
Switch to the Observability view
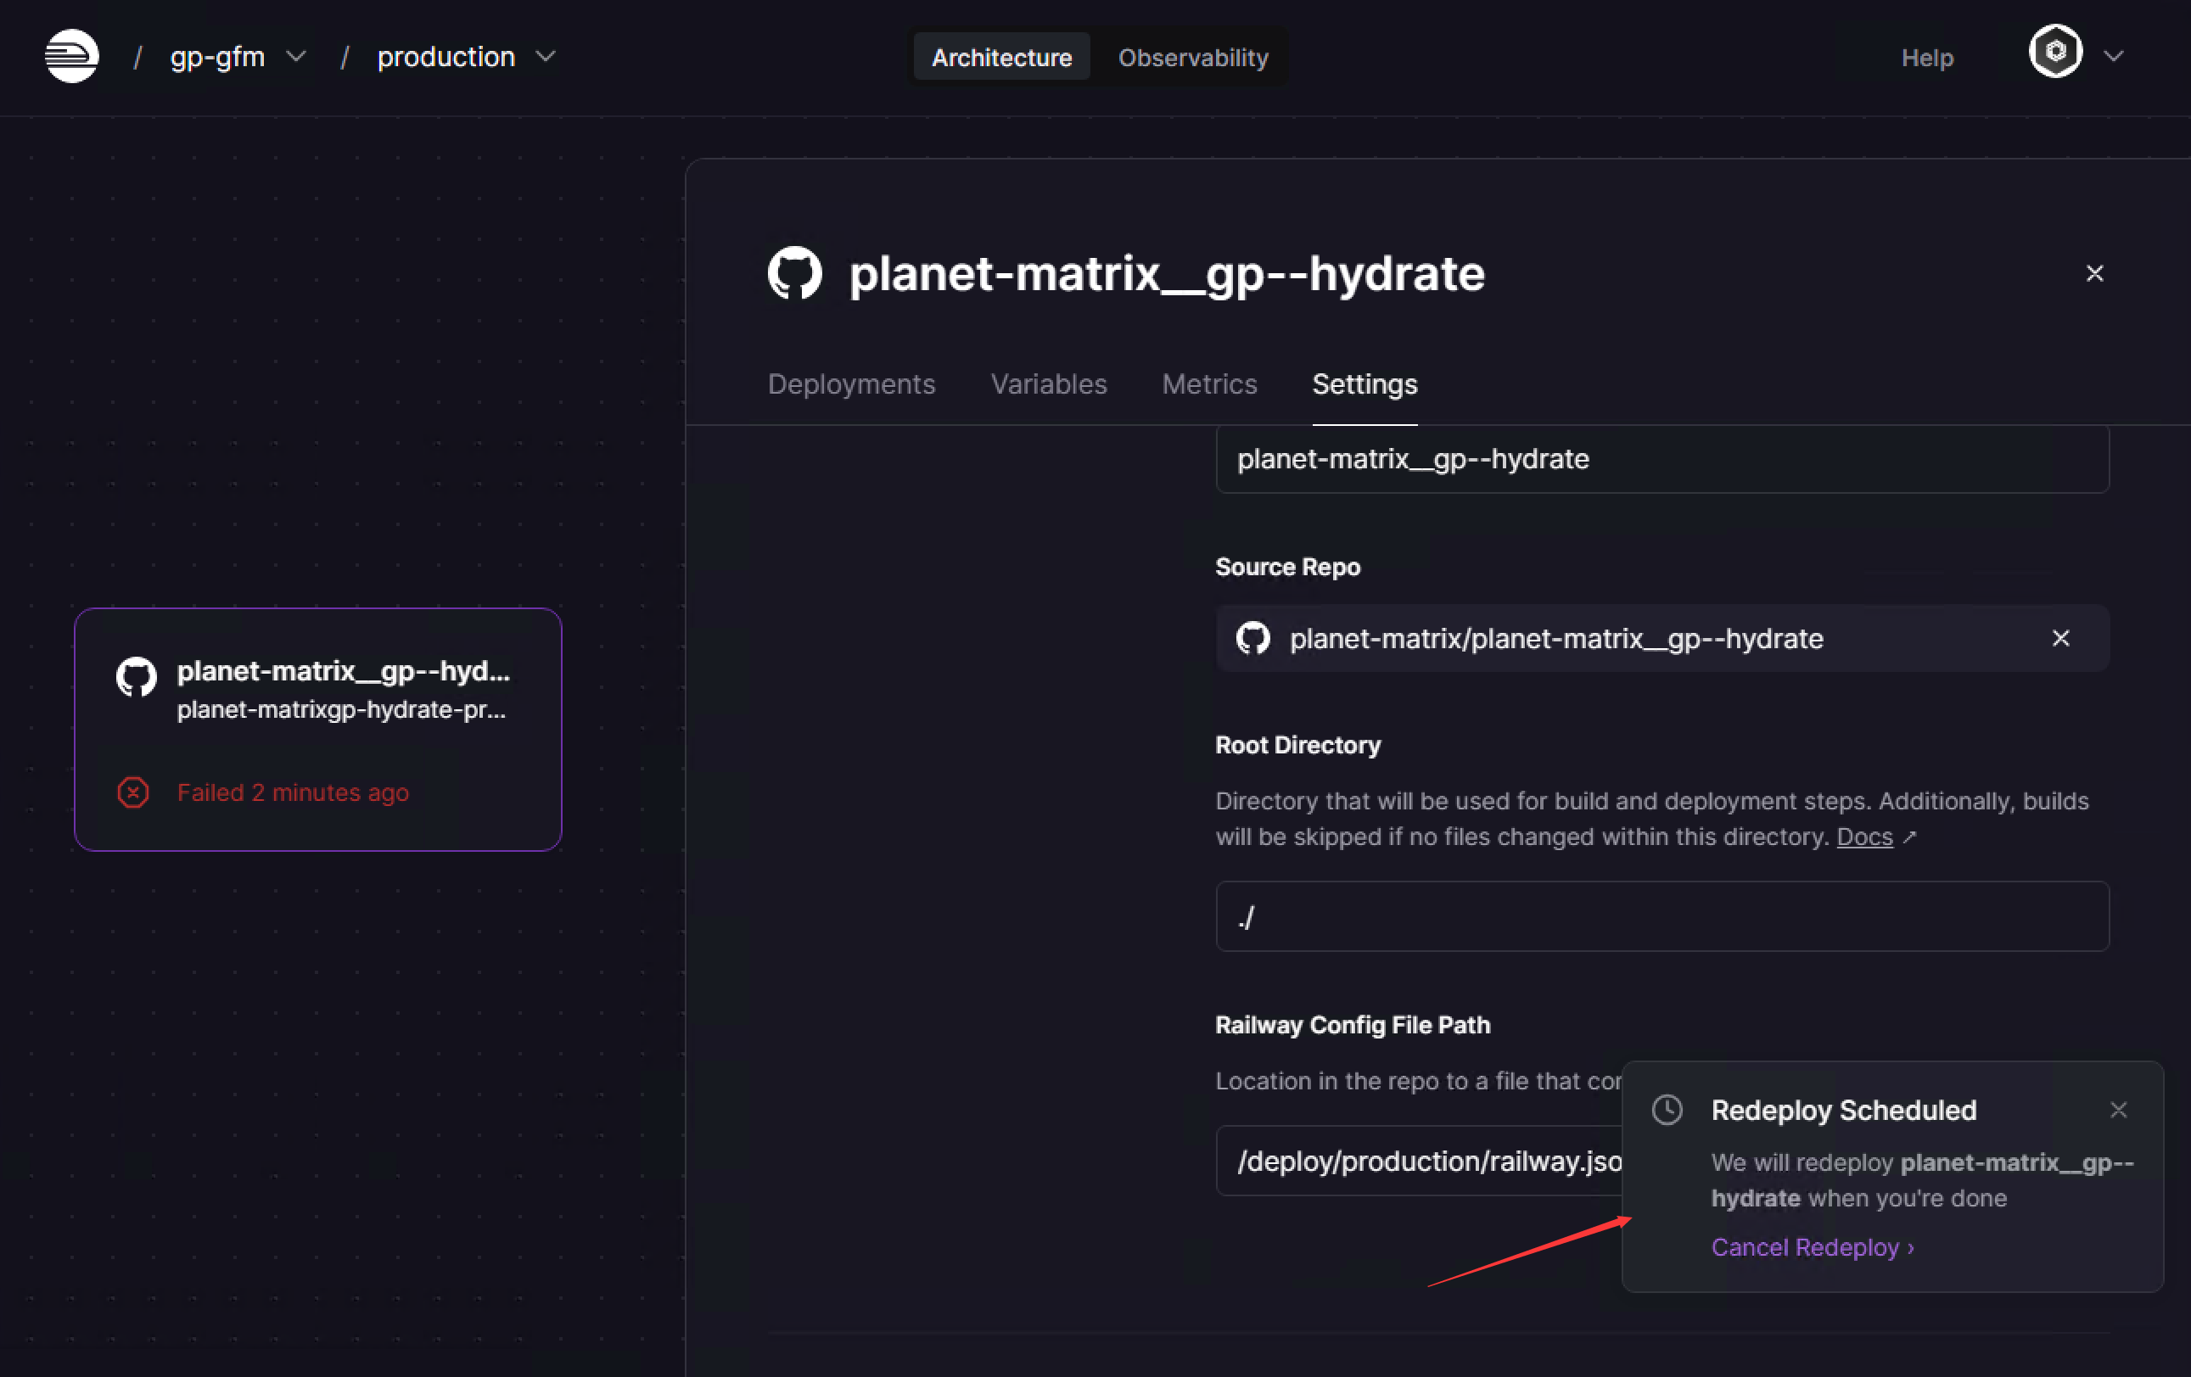point(1193,58)
